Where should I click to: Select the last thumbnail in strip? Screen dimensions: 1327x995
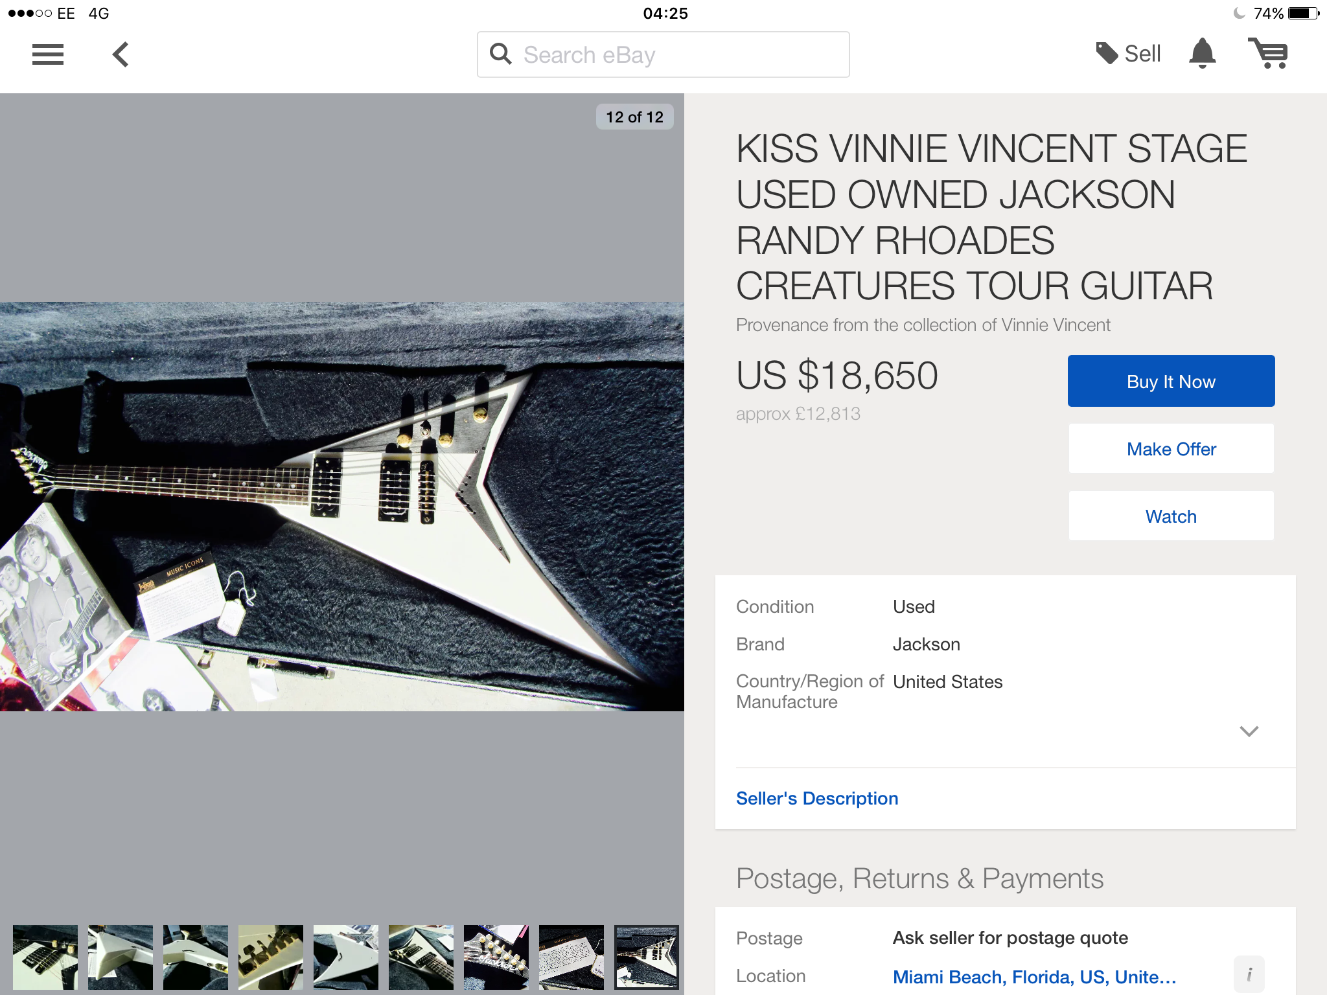pos(647,957)
